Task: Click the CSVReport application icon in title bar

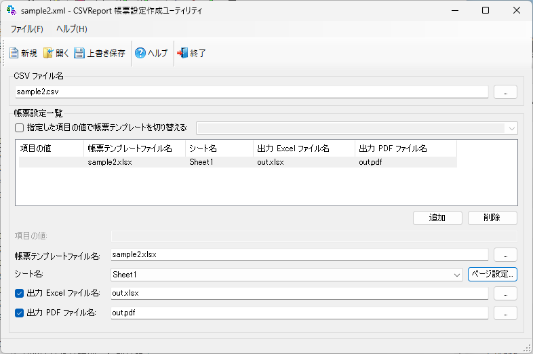Action: tap(12, 10)
